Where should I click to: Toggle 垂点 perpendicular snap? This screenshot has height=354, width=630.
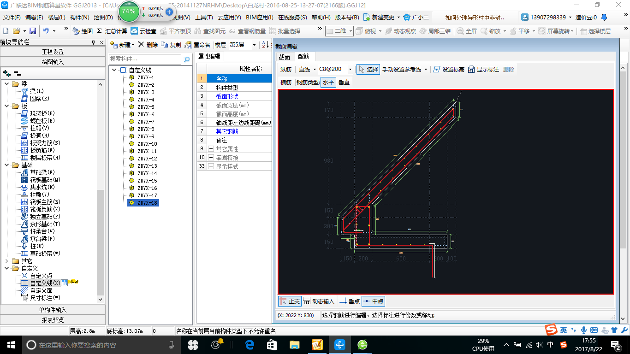click(x=349, y=301)
